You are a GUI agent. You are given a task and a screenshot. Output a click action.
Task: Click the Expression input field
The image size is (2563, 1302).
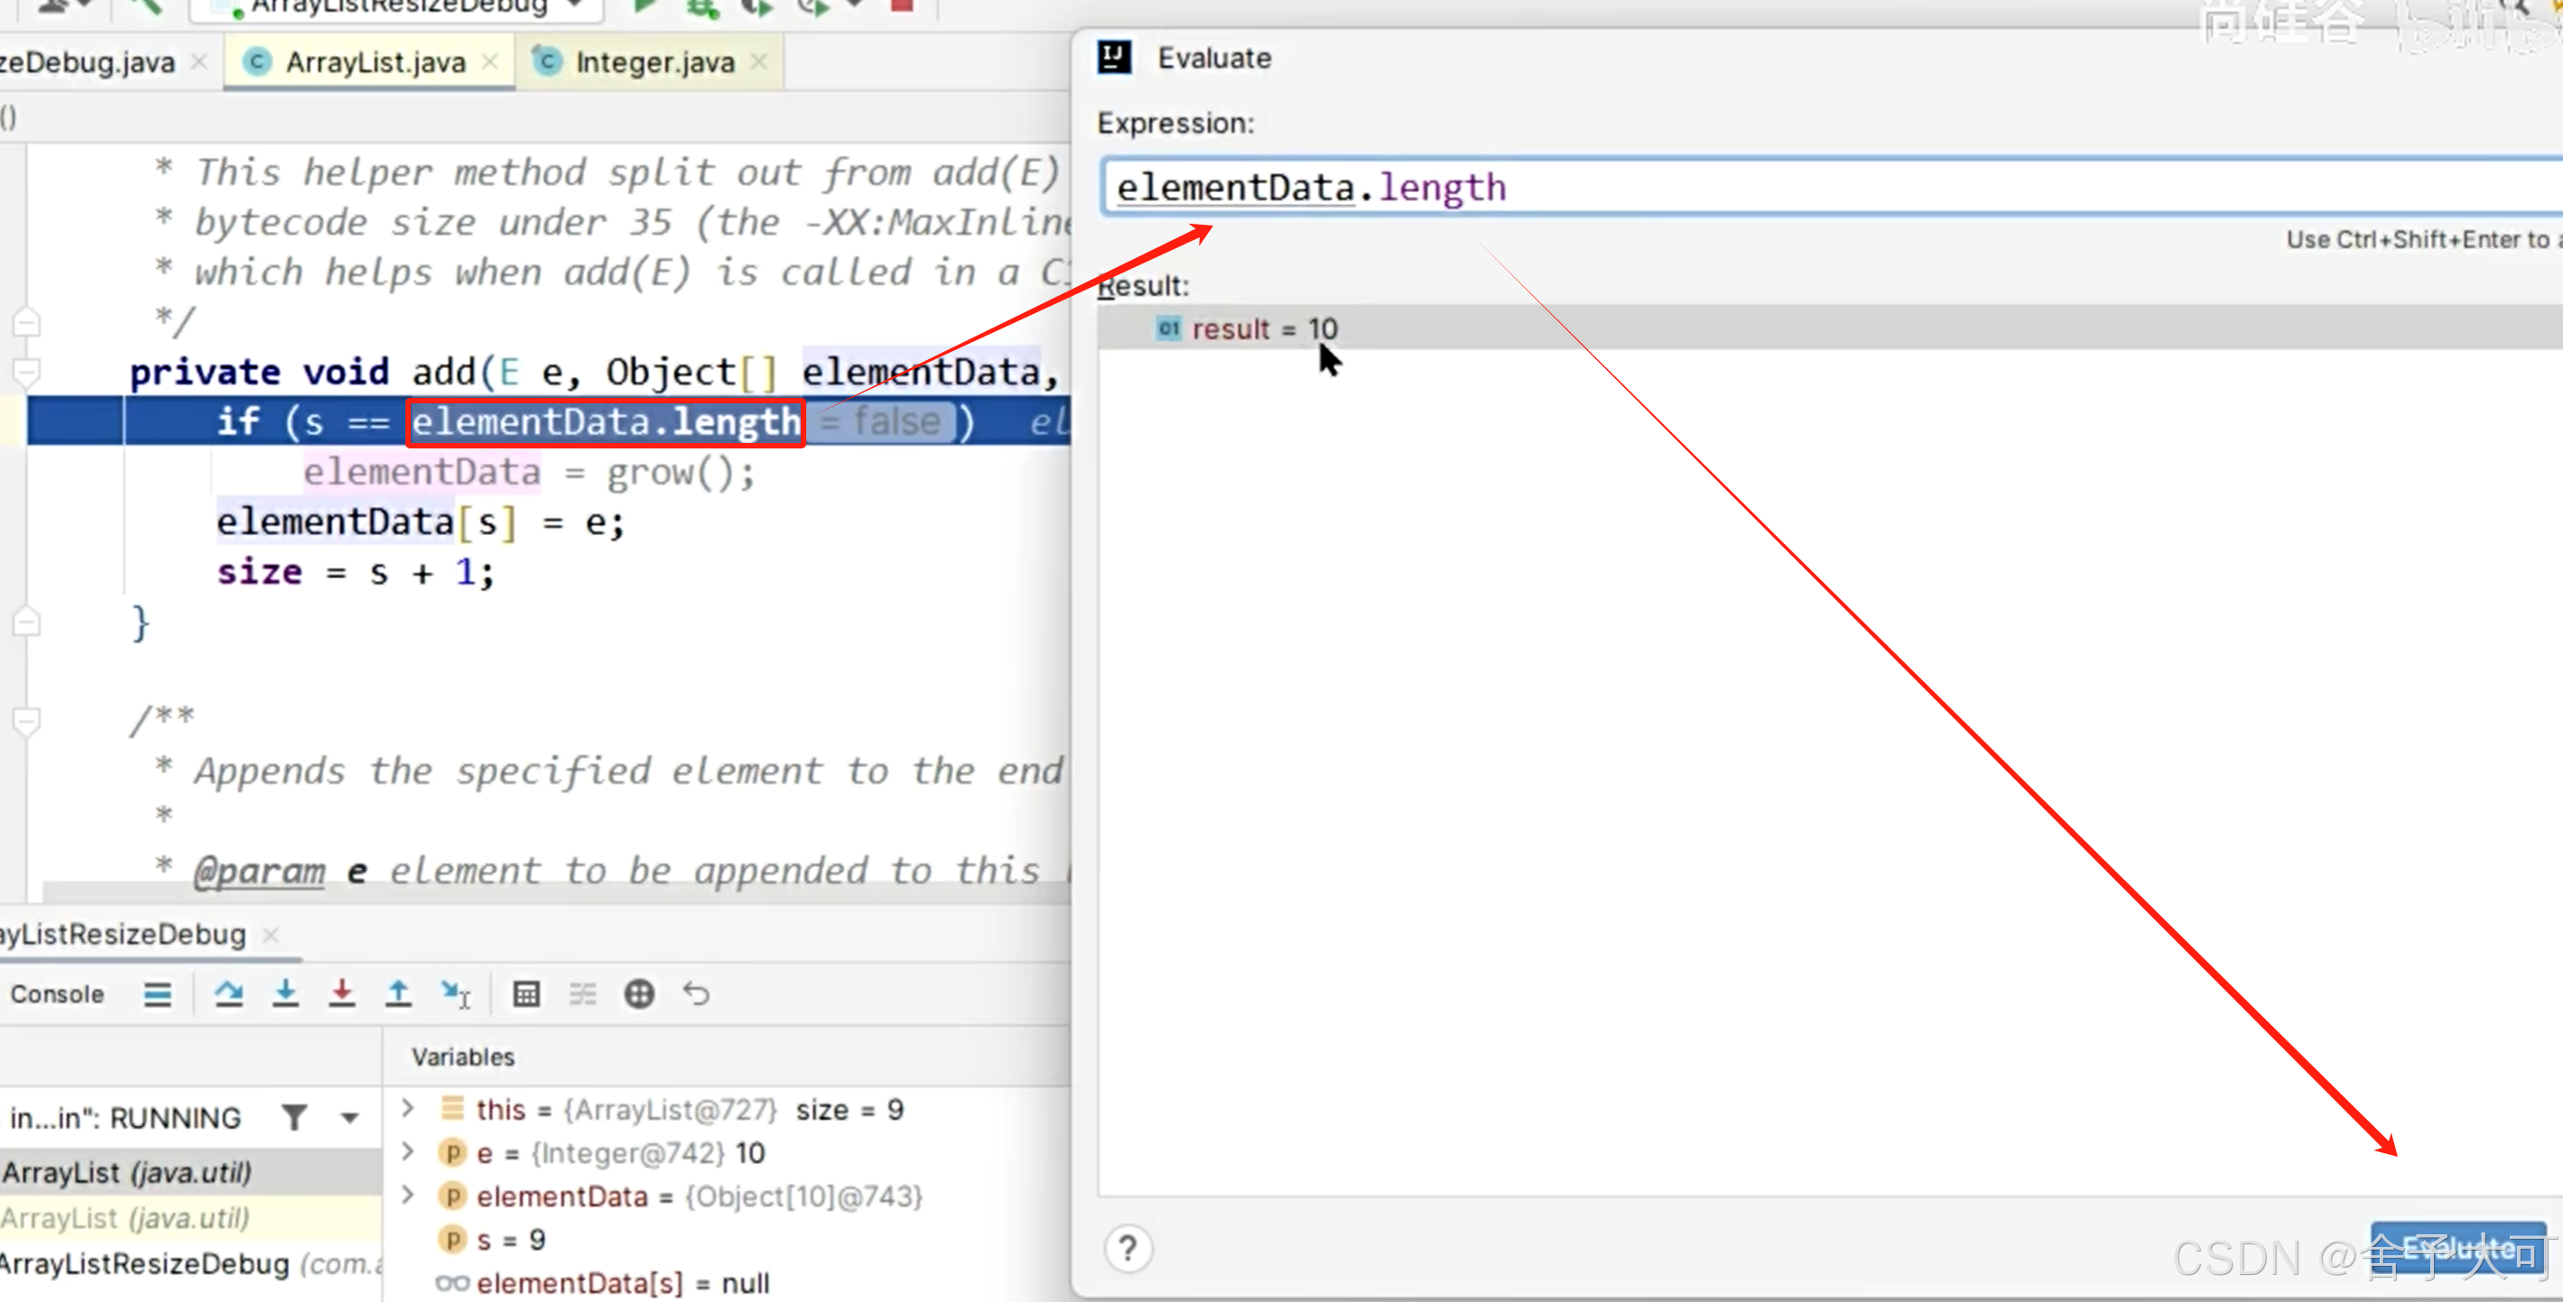point(1791,188)
